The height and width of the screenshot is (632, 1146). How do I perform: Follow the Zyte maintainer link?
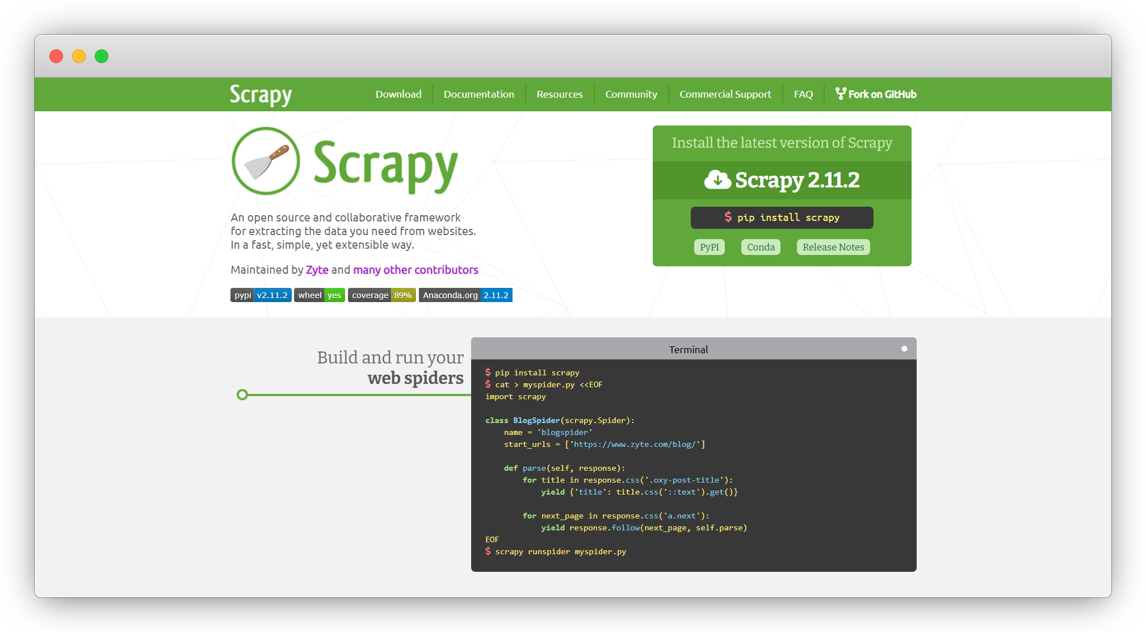tap(317, 270)
